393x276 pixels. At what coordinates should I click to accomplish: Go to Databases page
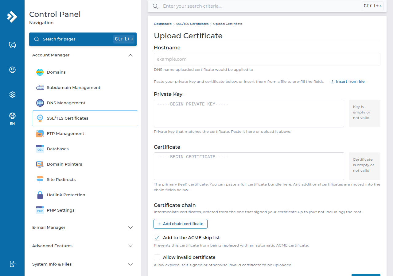(x=85, y=149)
